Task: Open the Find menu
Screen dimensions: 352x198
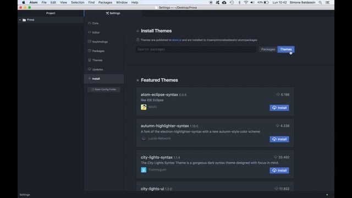Action: pyautogui.click(x=91, y=2)
